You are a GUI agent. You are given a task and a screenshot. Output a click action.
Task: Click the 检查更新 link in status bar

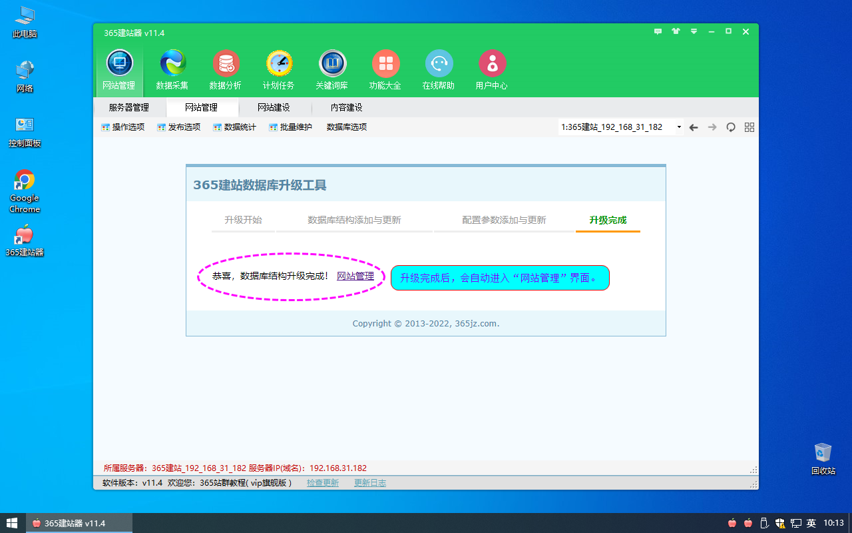[x=323, y=483]
